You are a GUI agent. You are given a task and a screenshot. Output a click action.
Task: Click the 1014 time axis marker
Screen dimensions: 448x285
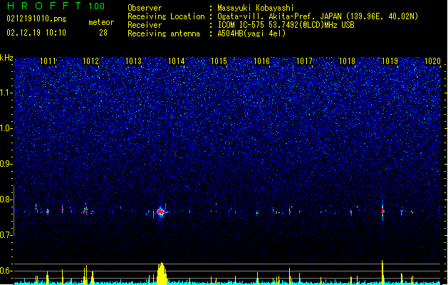177,61
